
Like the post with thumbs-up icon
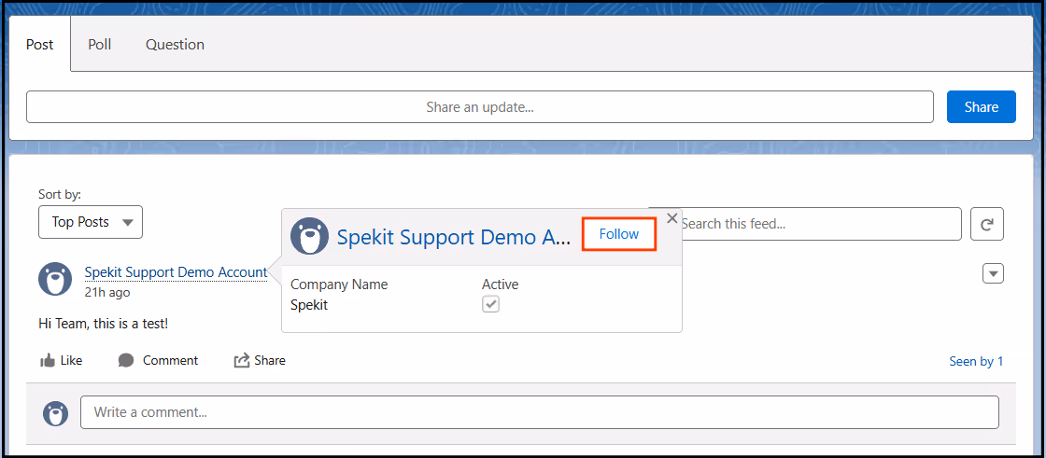point(48,361)
